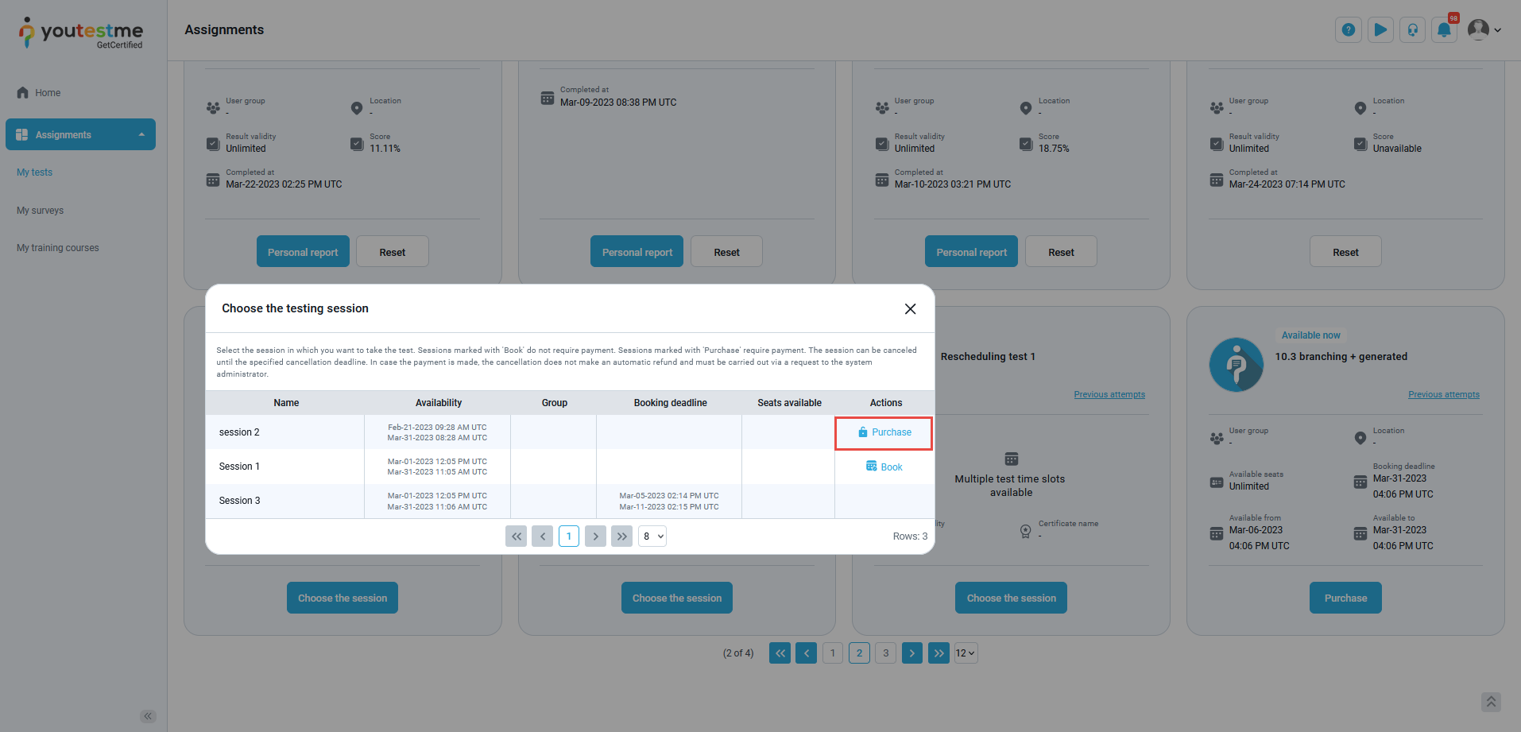Viewport: 1521px width, 732px height.
Task: Open assignments page 3
Action: click(886, 653)
